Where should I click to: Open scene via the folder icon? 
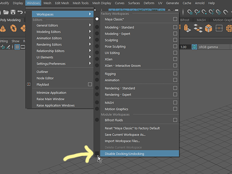click(6, 12)
